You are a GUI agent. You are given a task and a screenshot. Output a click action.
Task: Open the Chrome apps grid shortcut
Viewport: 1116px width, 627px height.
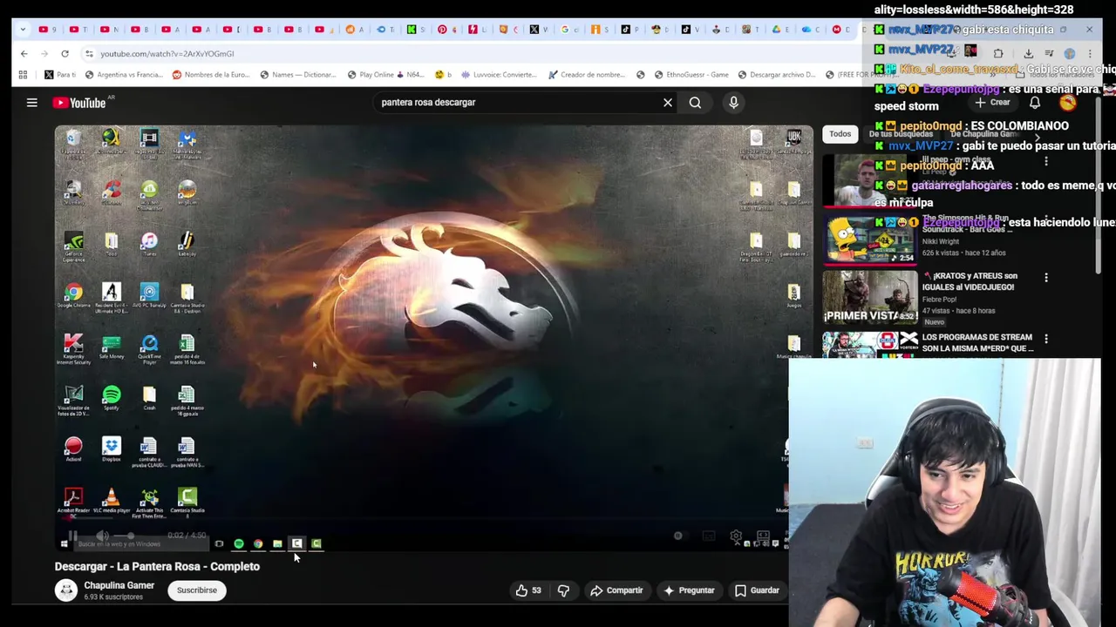[x=23, y=75]
